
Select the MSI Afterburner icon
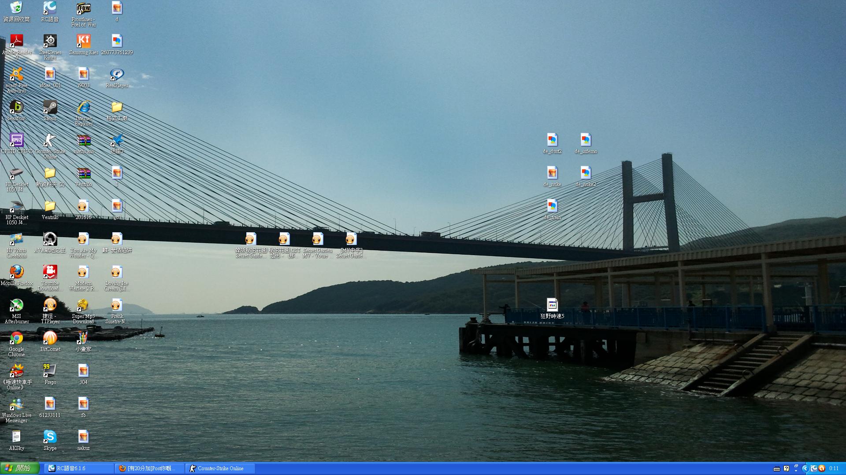(x=16, y=305)
